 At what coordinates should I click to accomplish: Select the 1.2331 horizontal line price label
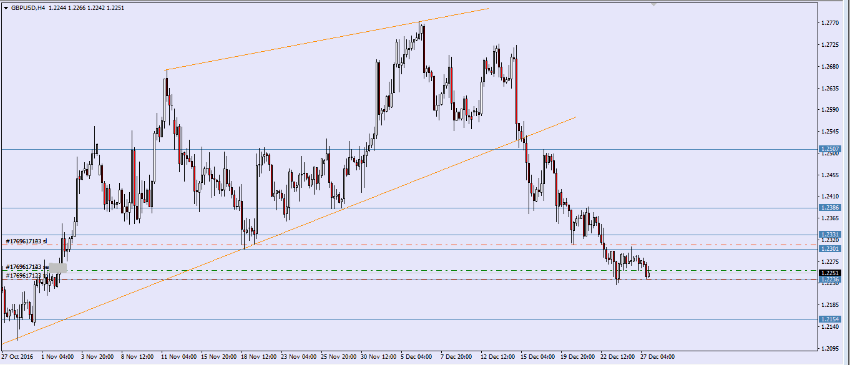pos(830,235)
